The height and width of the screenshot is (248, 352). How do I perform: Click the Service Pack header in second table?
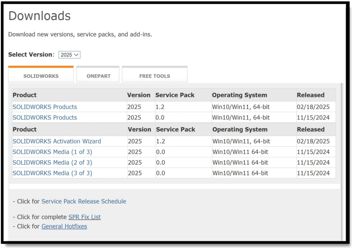pyautogui.click(x=175, y=130)
